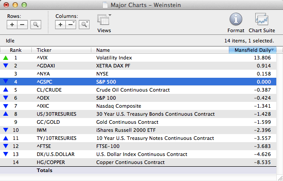This screenshot has height=181, width=283.
Task: Click the remove row minus button
Action: click(22, 24)
